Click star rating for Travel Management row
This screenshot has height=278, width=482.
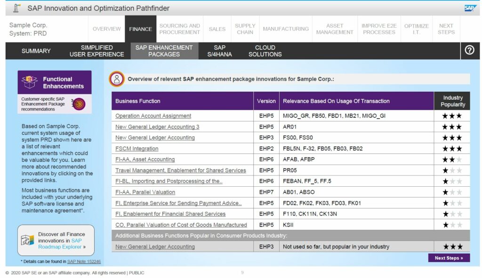tap(452, 170)
